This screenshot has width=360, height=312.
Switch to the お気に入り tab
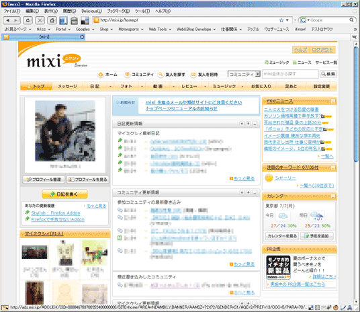pyautogui.click(x=261, y=87)
